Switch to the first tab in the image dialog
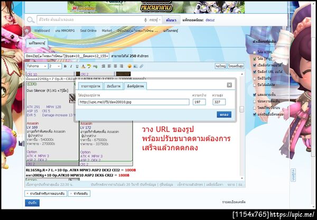The image size is (317, 220). (x=90, y=86)
